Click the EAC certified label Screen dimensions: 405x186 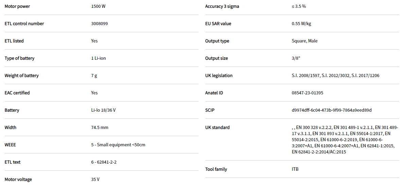17,93
